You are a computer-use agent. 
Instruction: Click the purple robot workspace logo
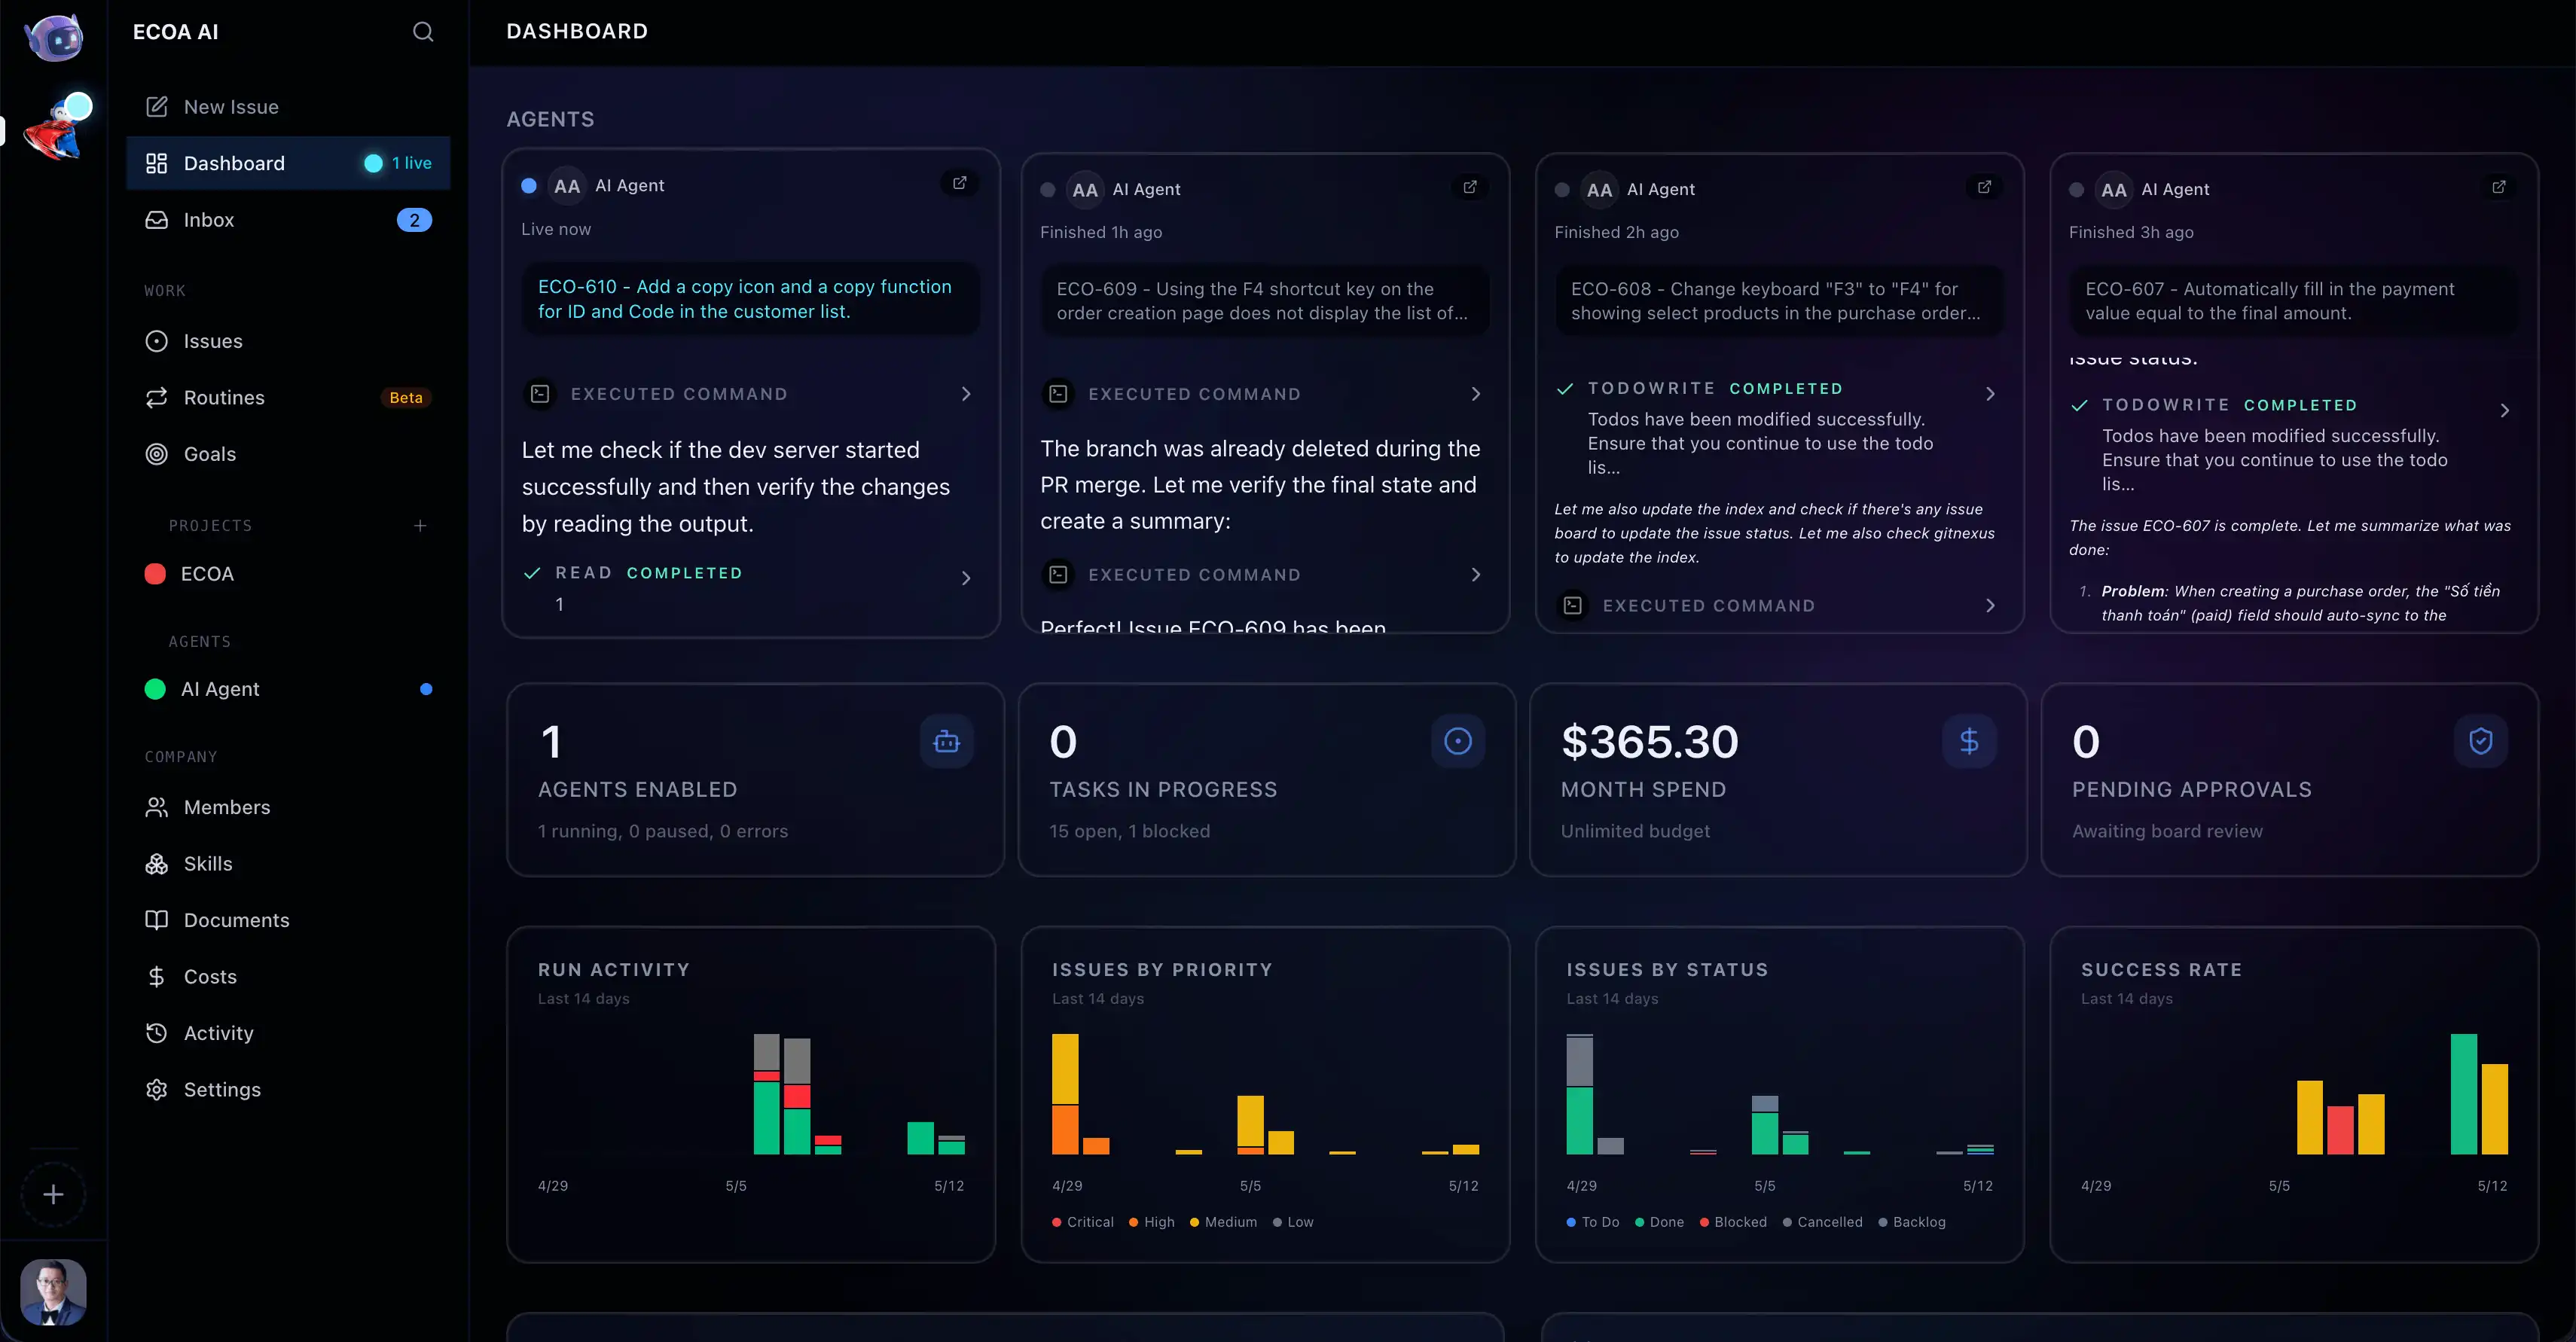click(54, 38)
